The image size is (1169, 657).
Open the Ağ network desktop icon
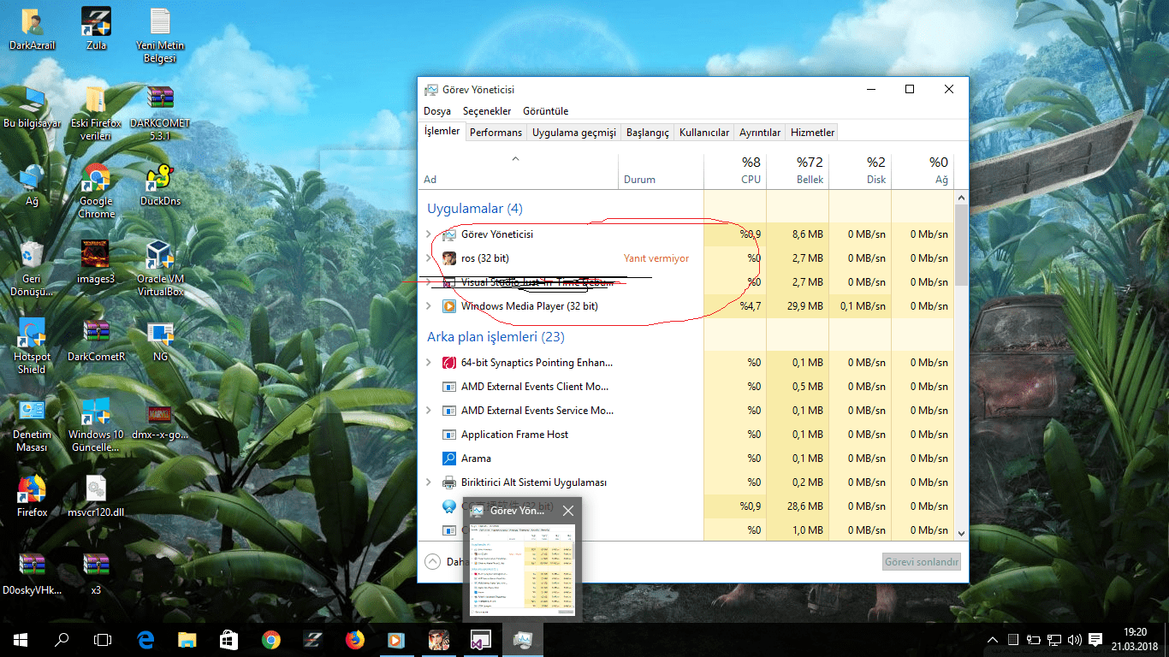coord(32,185)
